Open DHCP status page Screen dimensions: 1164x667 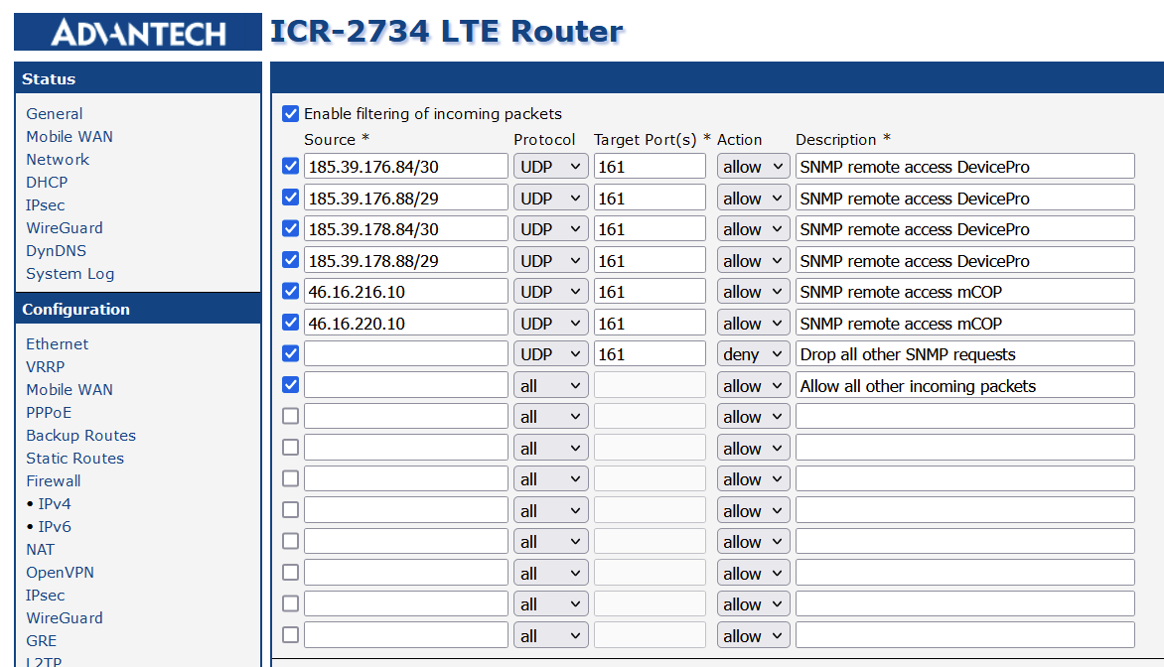point(47,183)
